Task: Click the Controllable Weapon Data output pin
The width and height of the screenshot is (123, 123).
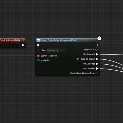Action: click(97, 73)
